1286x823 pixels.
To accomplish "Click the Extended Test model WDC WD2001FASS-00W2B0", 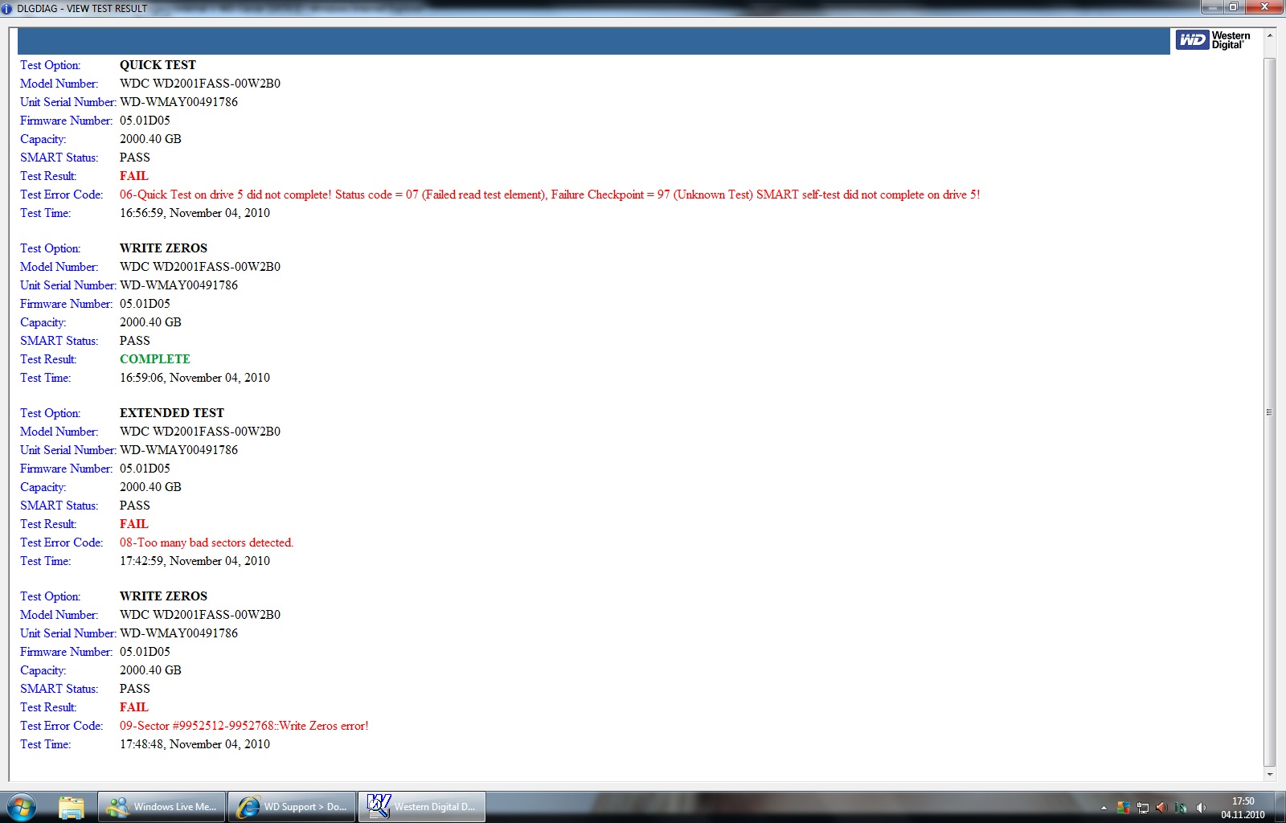I will pyautogui.click(x=200, y=432).
